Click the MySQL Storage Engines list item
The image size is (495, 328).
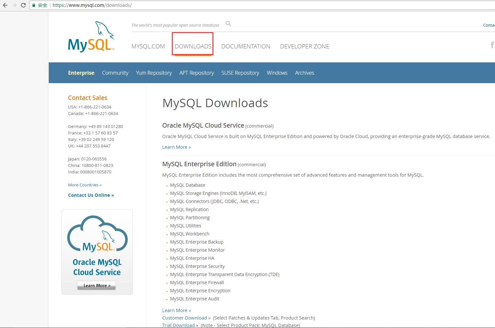tap(218, 193)
